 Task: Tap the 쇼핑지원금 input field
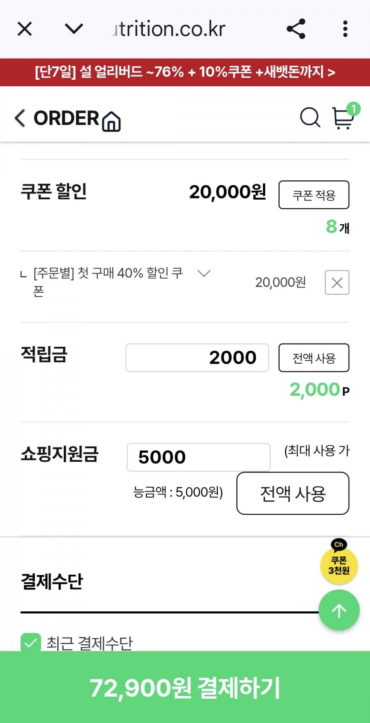coord(199,457)
